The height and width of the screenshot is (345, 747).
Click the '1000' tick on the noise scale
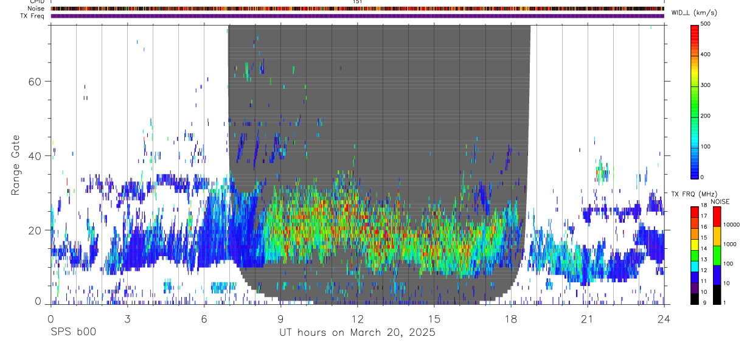point(729,244)
